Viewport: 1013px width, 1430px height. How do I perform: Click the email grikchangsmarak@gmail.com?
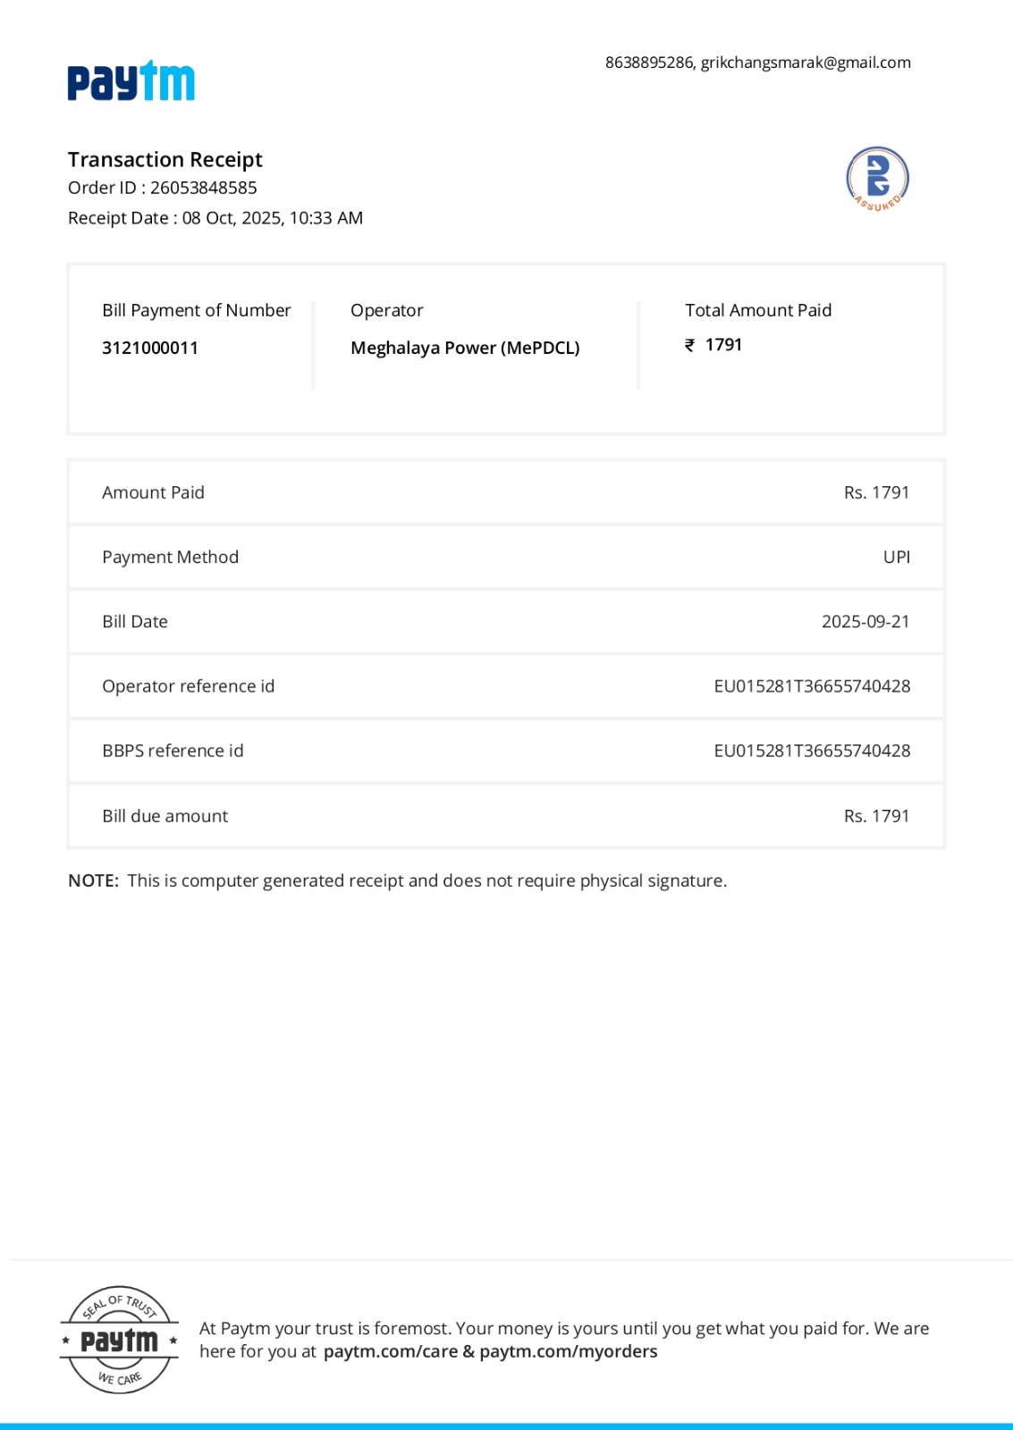pos(806,63)
